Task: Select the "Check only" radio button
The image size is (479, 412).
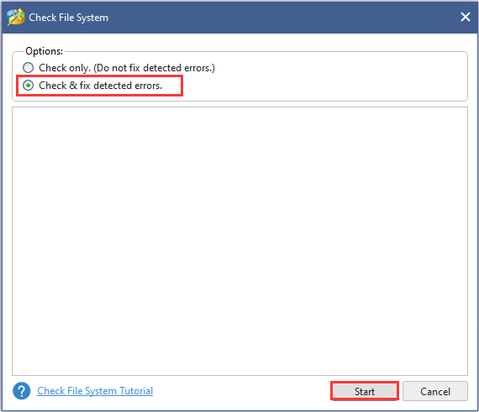Action: pyautogui.click(x=28, y=68)
